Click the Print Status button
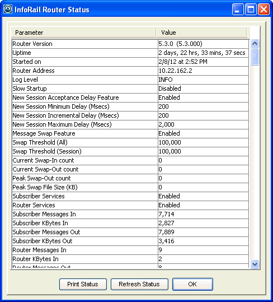The image size is (273, 302). 83,284
